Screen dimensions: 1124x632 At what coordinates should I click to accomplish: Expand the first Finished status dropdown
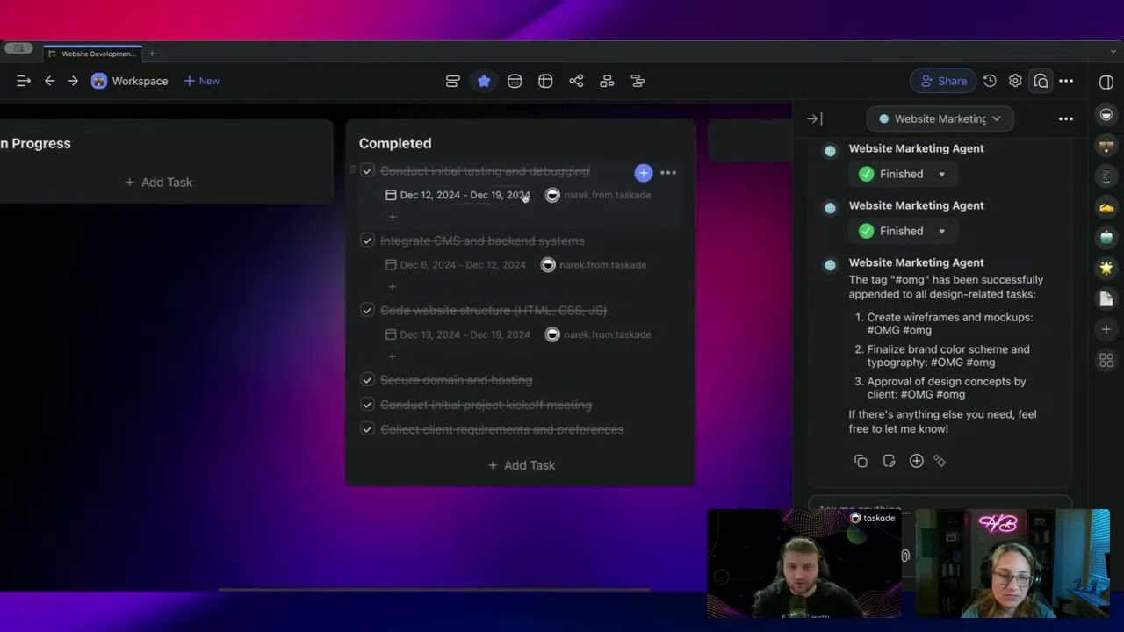941,174
